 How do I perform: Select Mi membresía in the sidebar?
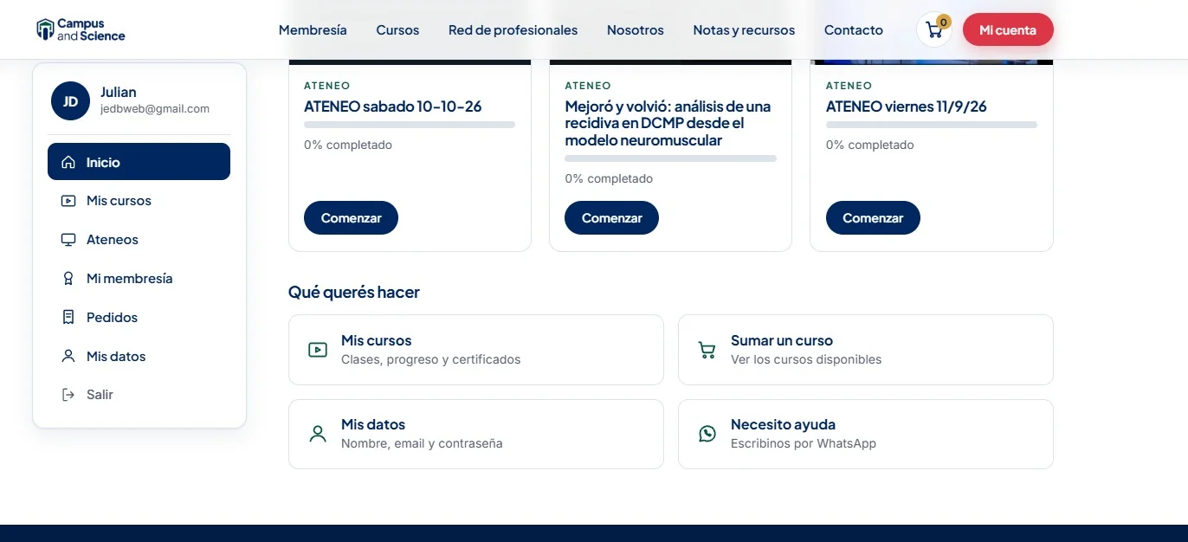click(139, 279)
